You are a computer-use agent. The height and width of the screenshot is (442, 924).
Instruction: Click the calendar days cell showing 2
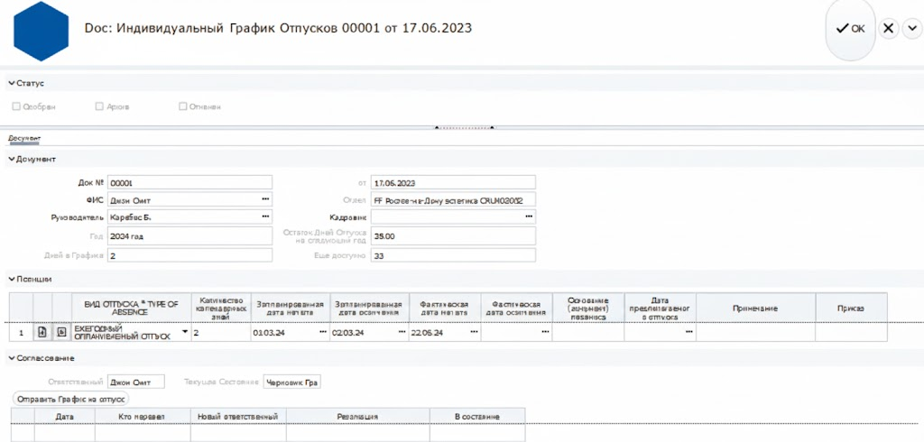[221, 333]
